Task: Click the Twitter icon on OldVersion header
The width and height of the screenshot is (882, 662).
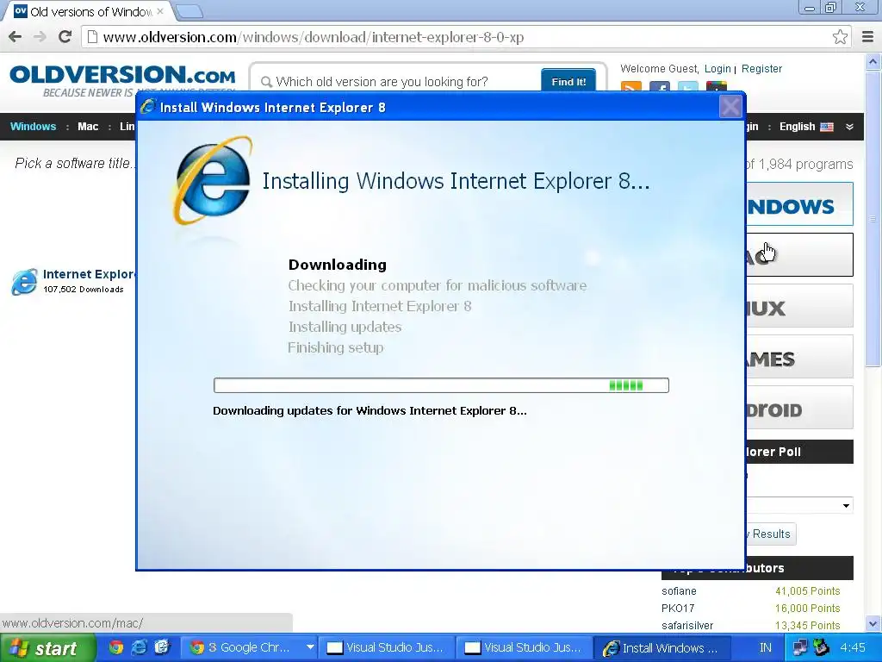Action: pyautogui.click(x=688, y=87)
